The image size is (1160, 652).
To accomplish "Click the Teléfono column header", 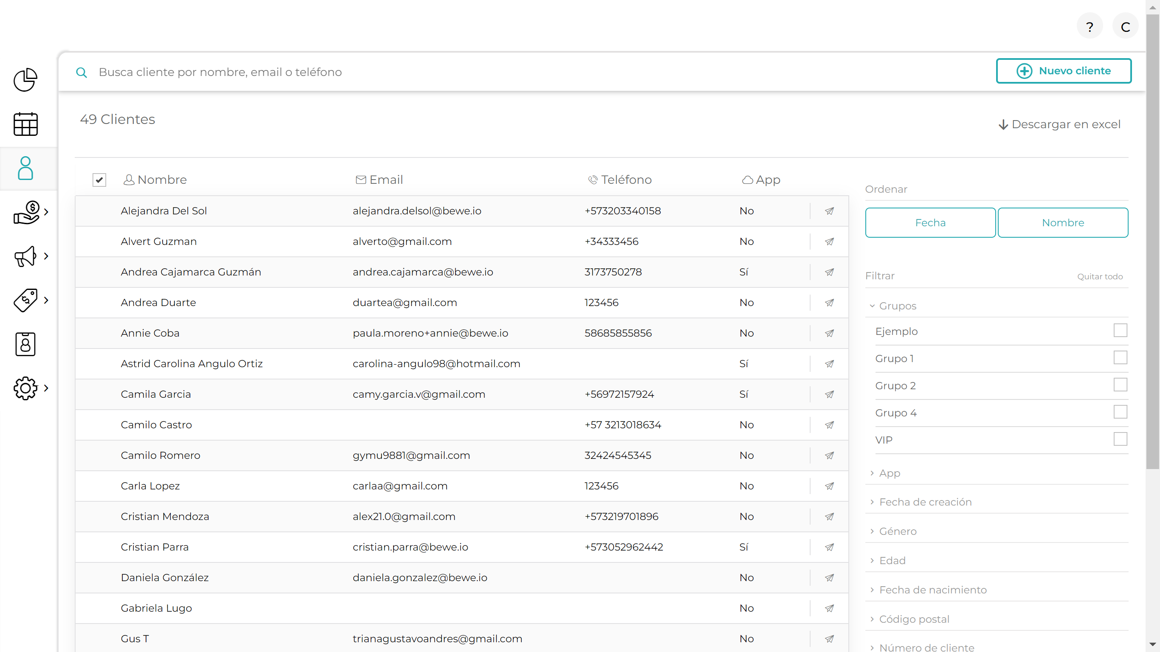I will (x=619, y=180).
